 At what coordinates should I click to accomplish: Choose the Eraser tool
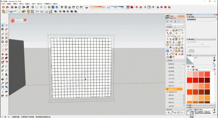tap(7, 29)
